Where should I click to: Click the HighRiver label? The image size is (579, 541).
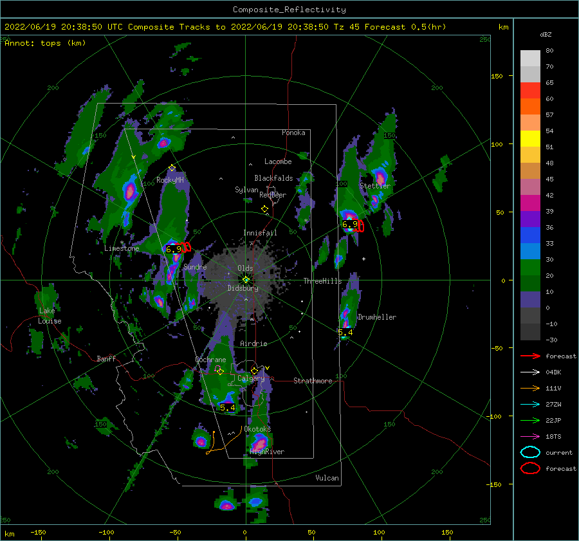coord(267,452)
